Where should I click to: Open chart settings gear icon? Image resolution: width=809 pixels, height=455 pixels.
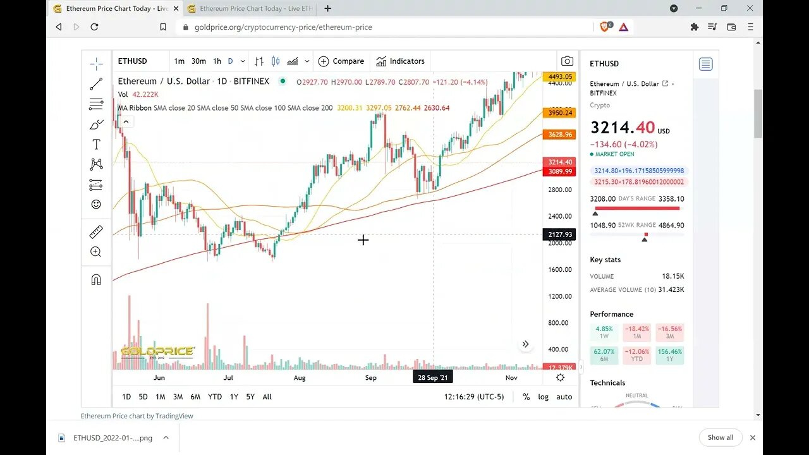click(560, 377)
